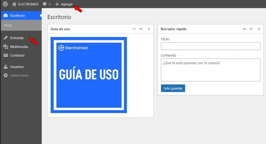The height and width of the screenshot is (144, 266).
Task: Click the Multimedia media icon
Action: (x=6, y=47)
